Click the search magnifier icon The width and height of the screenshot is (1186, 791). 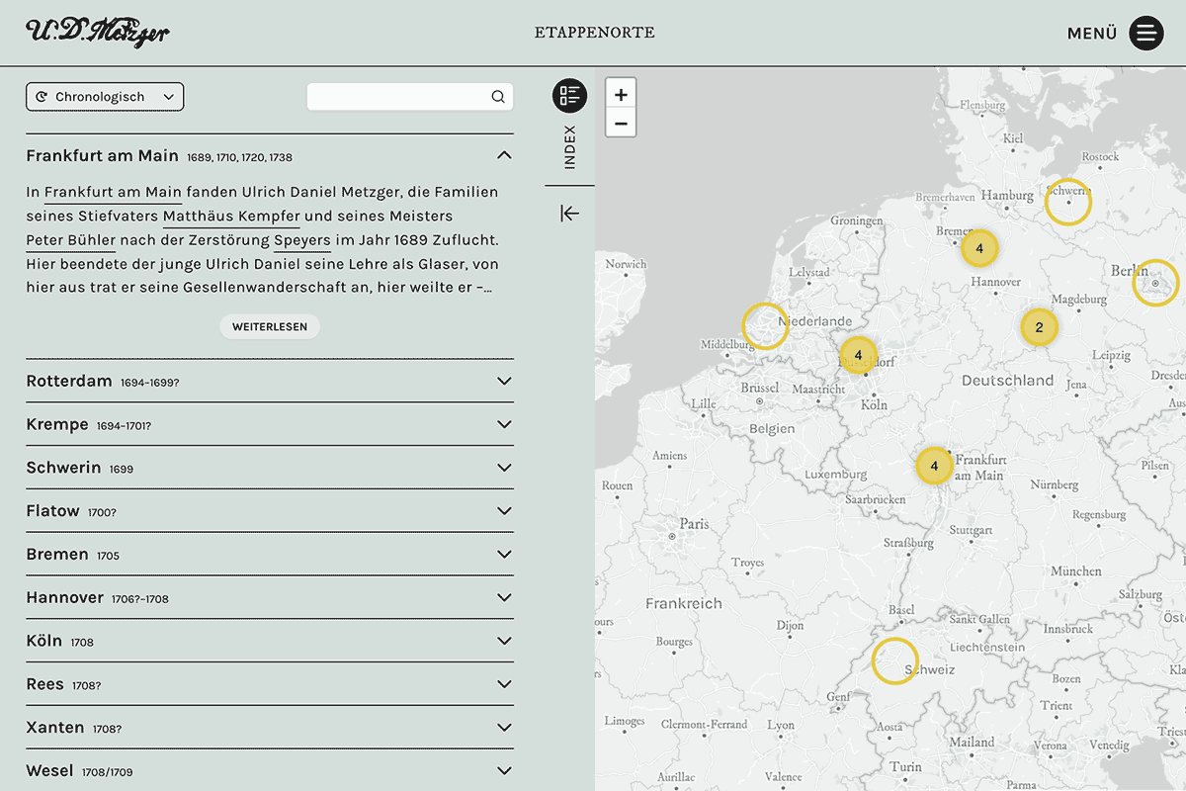coord(498,97)
